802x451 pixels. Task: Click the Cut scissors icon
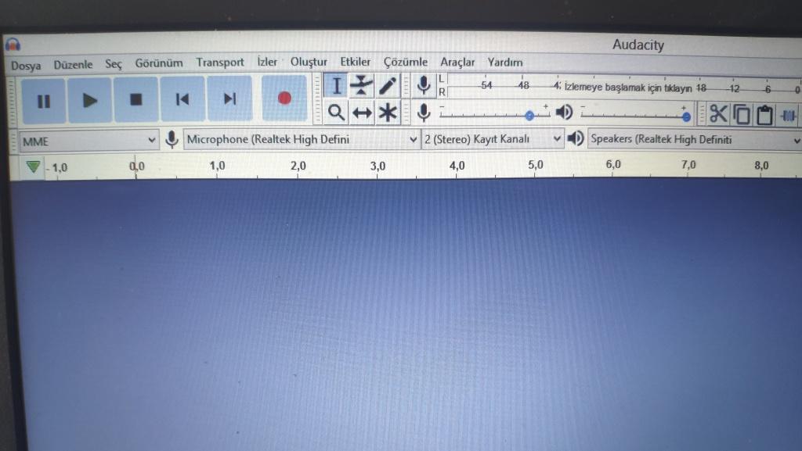pos(718,114)
